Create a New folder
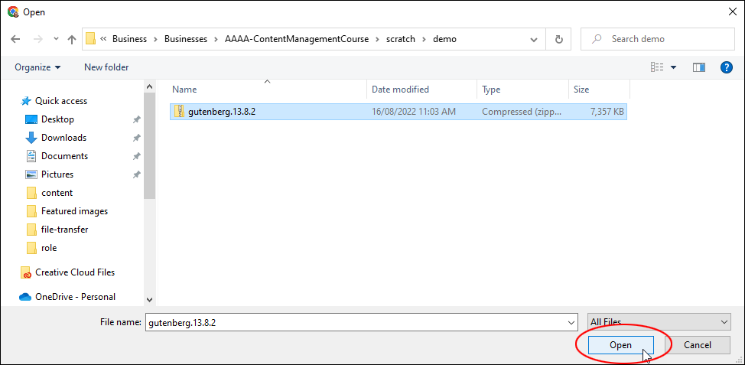 tap(106, 67)
